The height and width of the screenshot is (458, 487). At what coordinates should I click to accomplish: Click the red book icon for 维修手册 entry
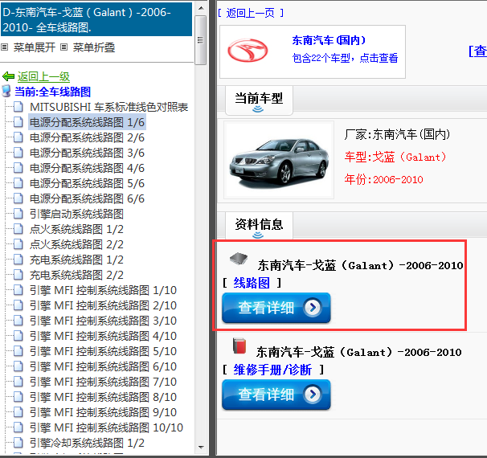239,346
